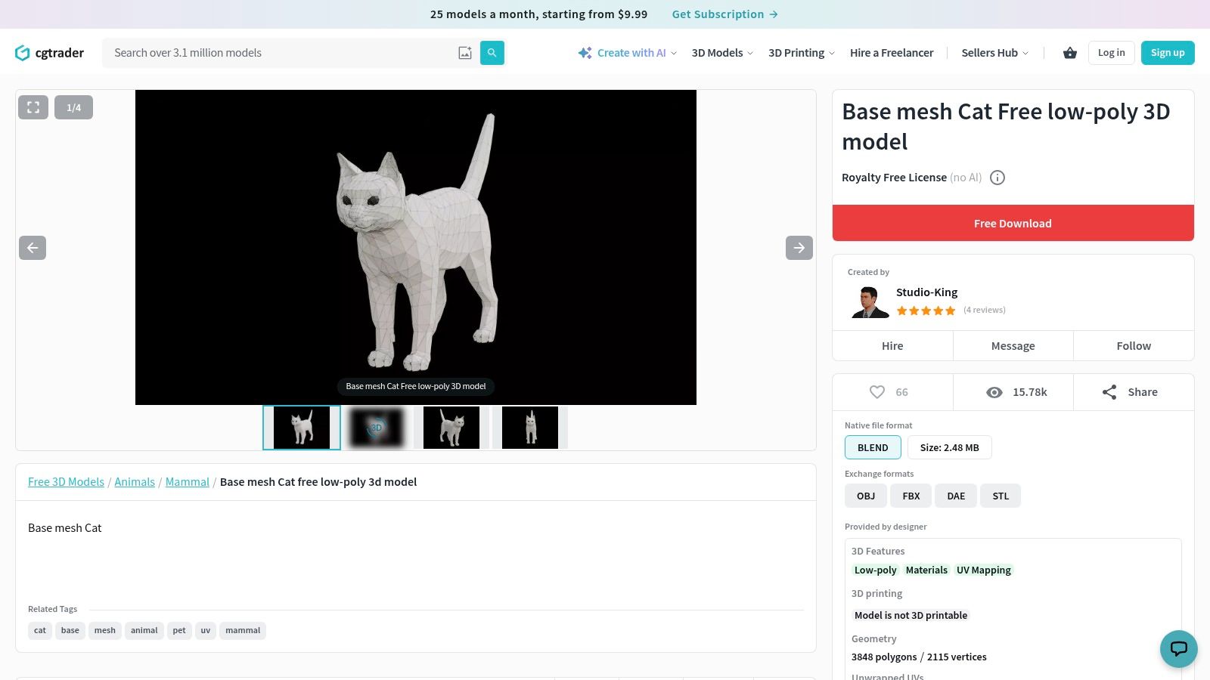
Task: Click Hire button for Studio-King
Action: 892,346
